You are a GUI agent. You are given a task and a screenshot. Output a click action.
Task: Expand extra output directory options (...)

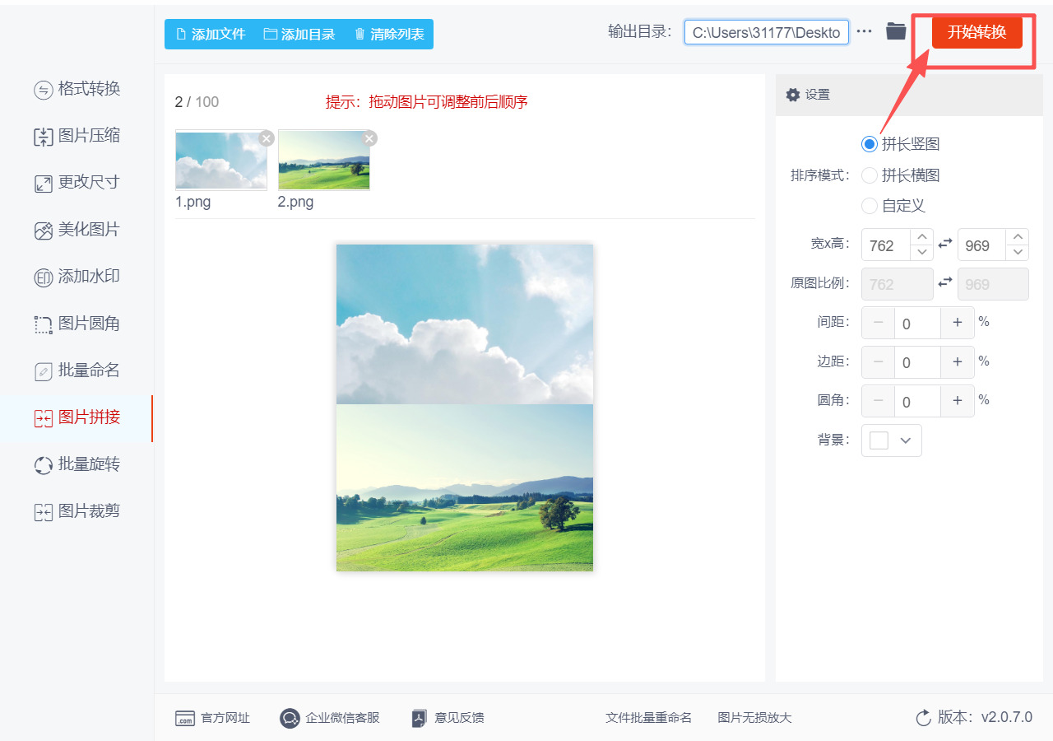[864, 31]
